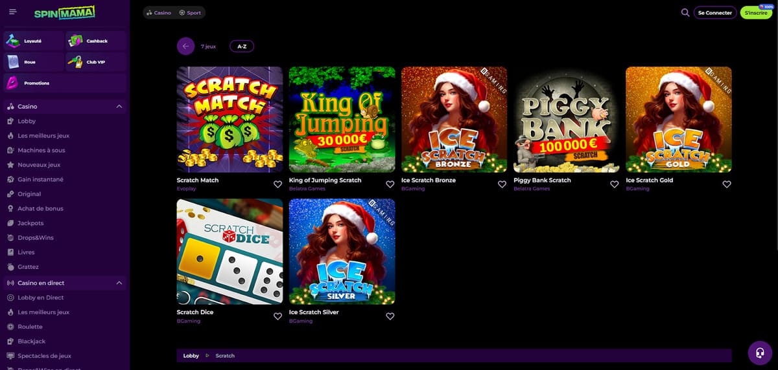Click the '7 jeux' count label

(x=208, y=47)
